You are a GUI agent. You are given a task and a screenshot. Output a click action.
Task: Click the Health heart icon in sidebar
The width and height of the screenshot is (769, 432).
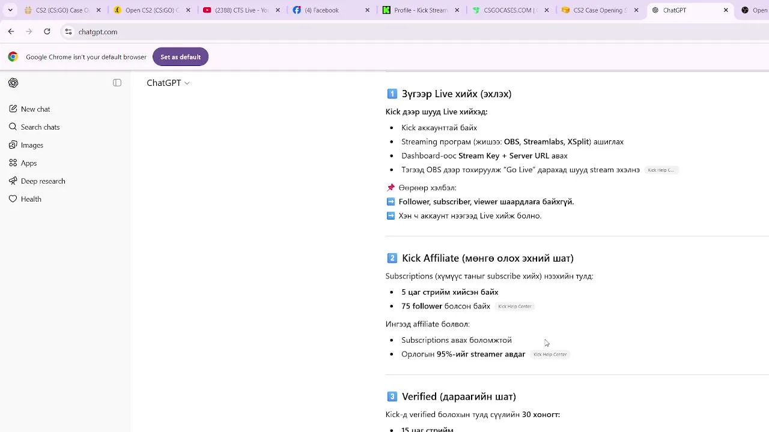[x=13, y=199]
